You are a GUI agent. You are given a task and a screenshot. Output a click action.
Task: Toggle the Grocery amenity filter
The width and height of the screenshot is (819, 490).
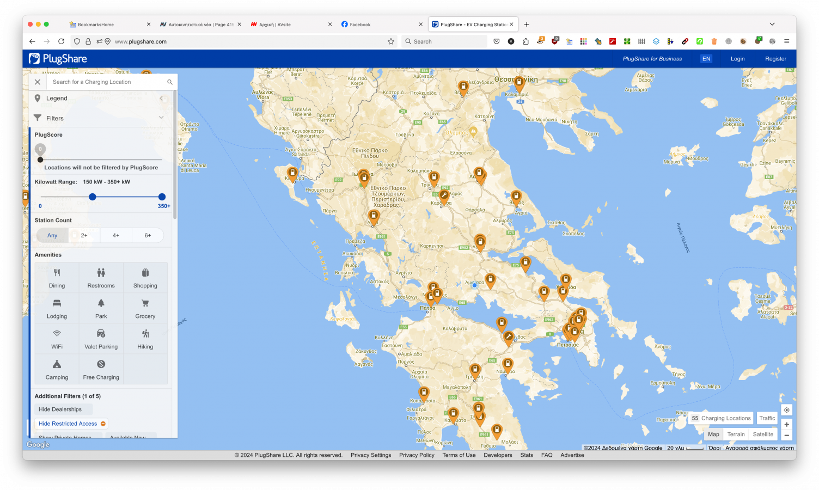point(145,309)
